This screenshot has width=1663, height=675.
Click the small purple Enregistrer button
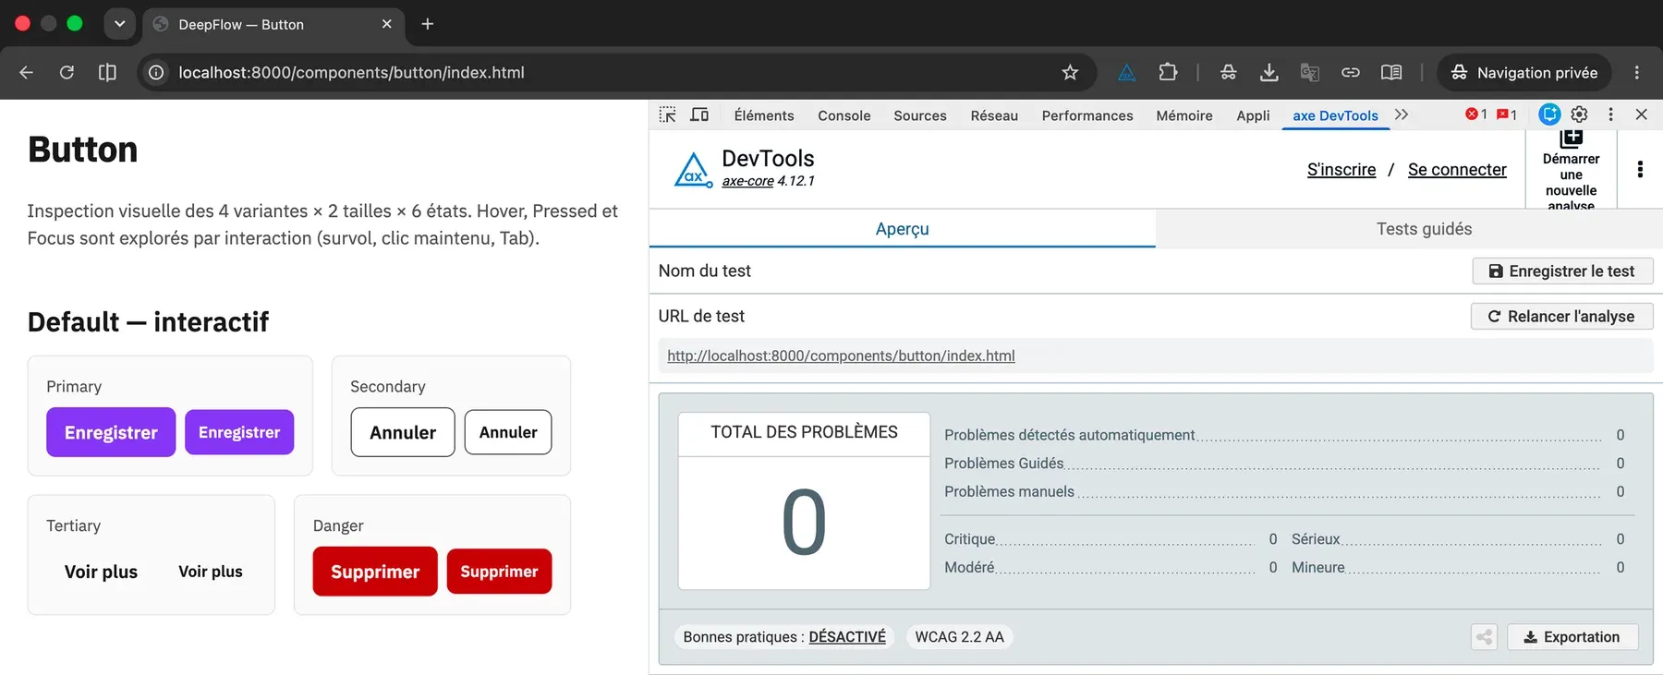[x=239, y=432]
